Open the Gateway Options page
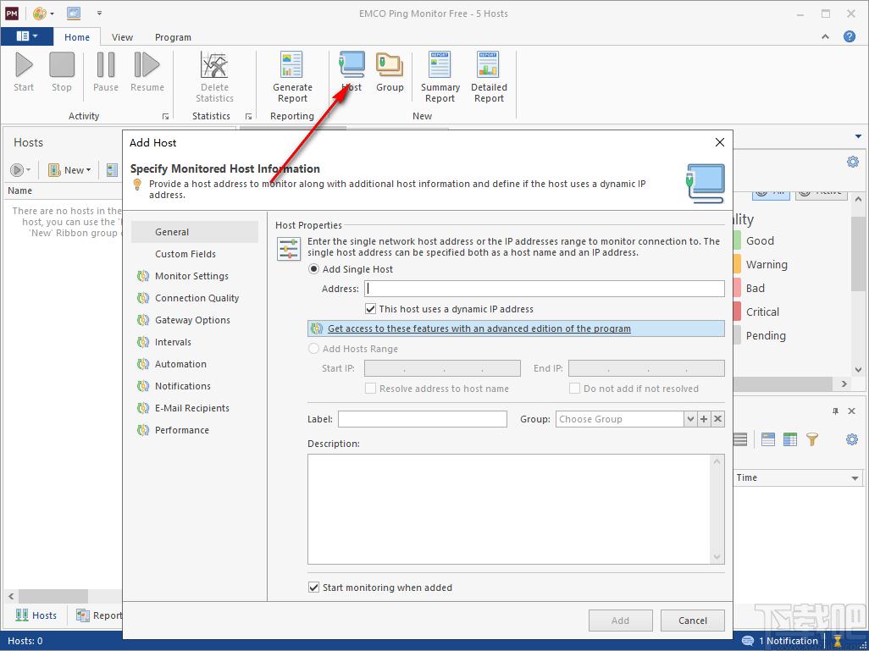This screenshot has width=869, height=651. (195, 320)
